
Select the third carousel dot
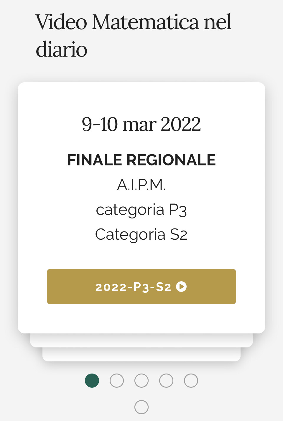coord(141,381)
